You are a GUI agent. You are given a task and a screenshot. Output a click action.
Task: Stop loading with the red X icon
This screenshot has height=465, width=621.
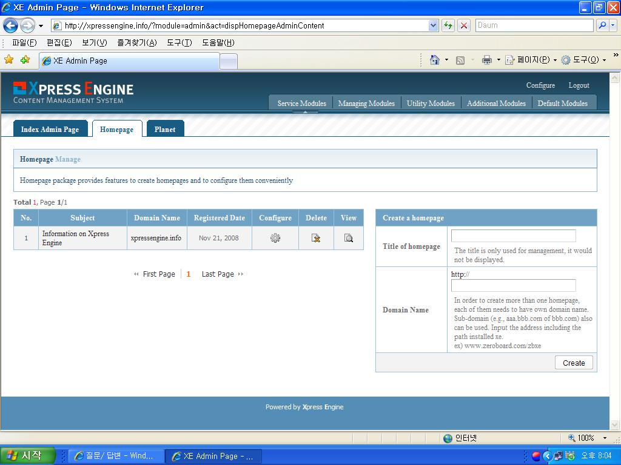coord(464,25)
